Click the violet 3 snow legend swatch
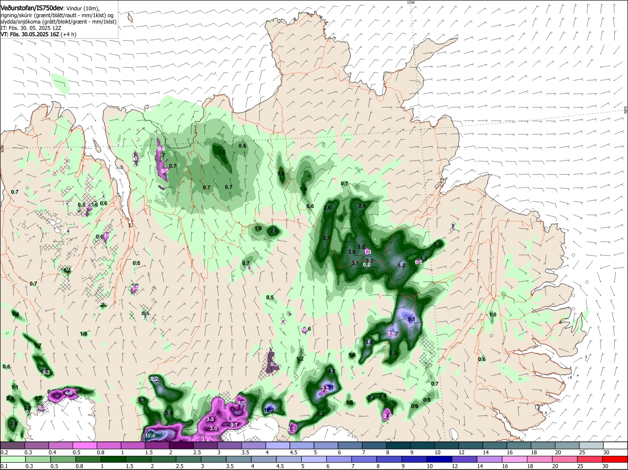 pos(229,445)
